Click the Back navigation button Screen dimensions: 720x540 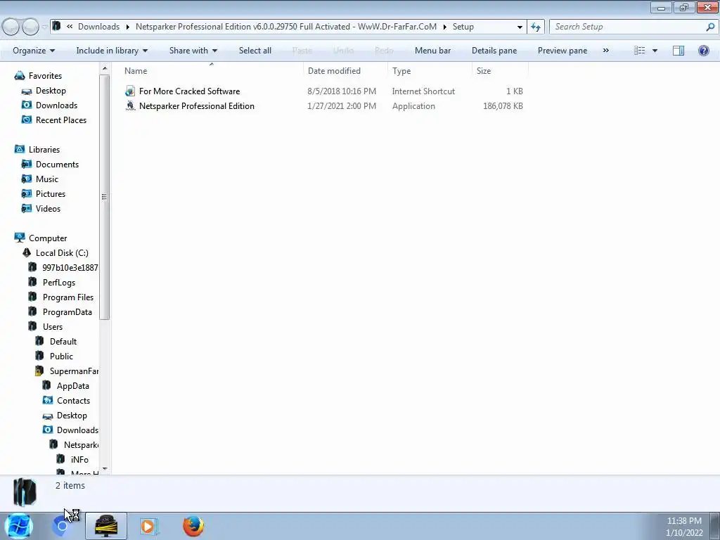[11, 27]
